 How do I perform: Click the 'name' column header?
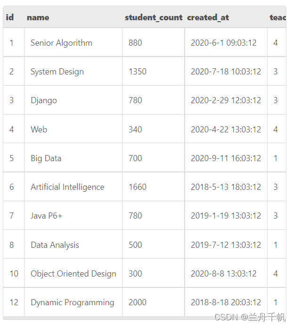[38, 17]
